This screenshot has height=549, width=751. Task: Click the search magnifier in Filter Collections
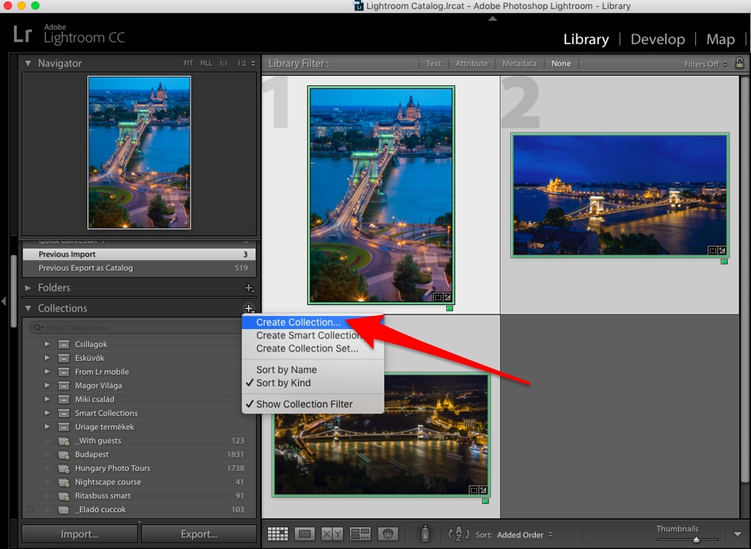(x=38, y=328)
